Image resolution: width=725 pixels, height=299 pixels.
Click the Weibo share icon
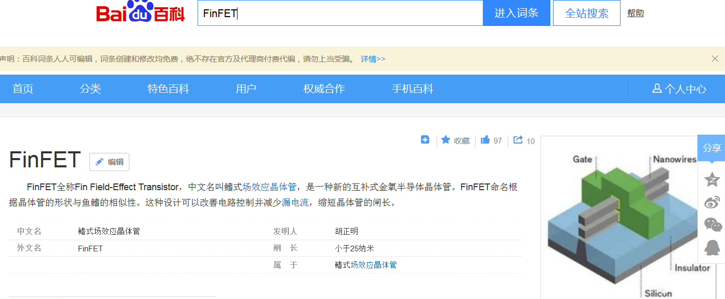click(x=712, y=202)
